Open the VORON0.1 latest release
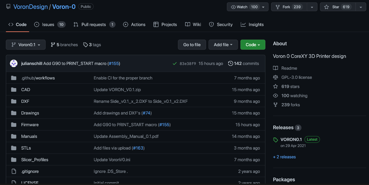369x185 pixels. [x=291, y=139]
